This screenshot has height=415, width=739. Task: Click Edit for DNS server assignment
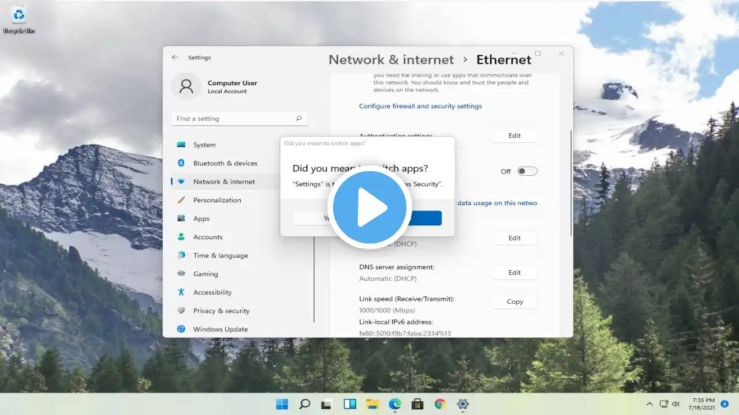click(514, 273)
